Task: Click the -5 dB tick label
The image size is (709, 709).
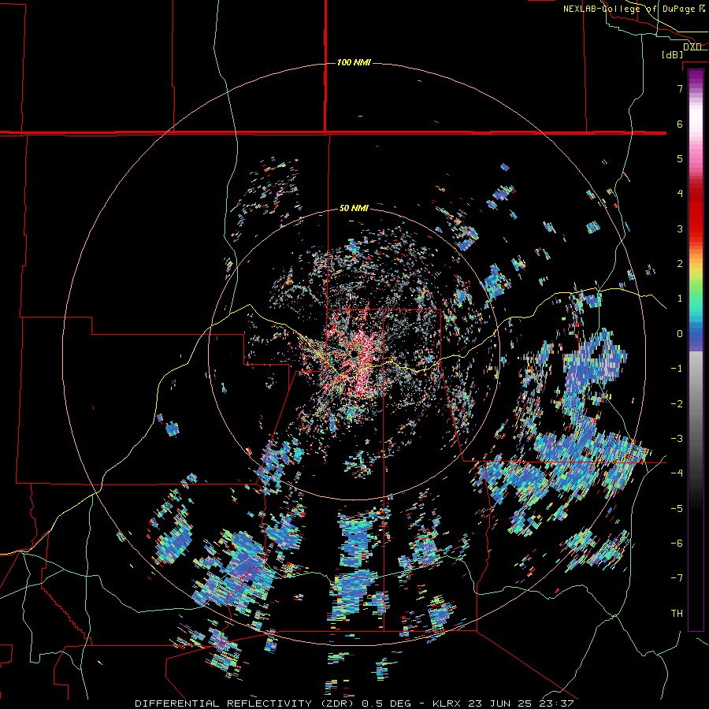Action: click(x=677, y=508)
